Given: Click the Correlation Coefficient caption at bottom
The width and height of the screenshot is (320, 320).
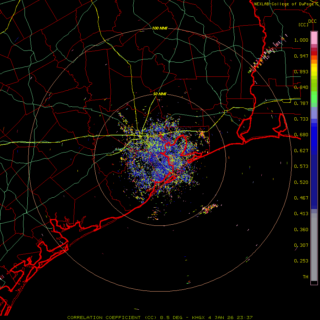Looking at the screenshot, I should tap(160, 318).
